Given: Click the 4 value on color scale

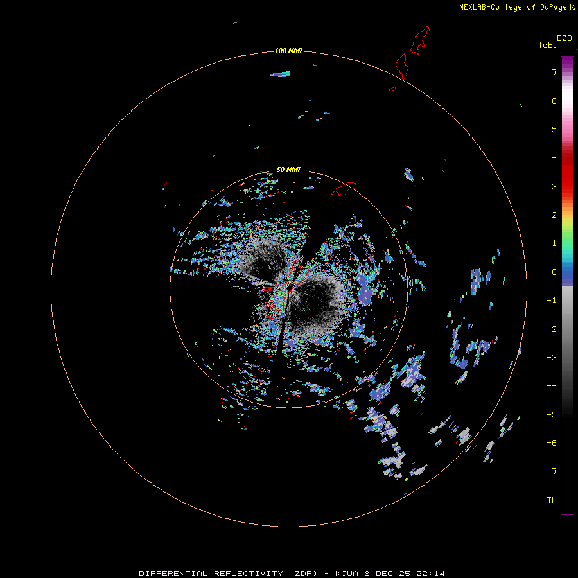Looking at the screenshot, I should coord(554,158).
